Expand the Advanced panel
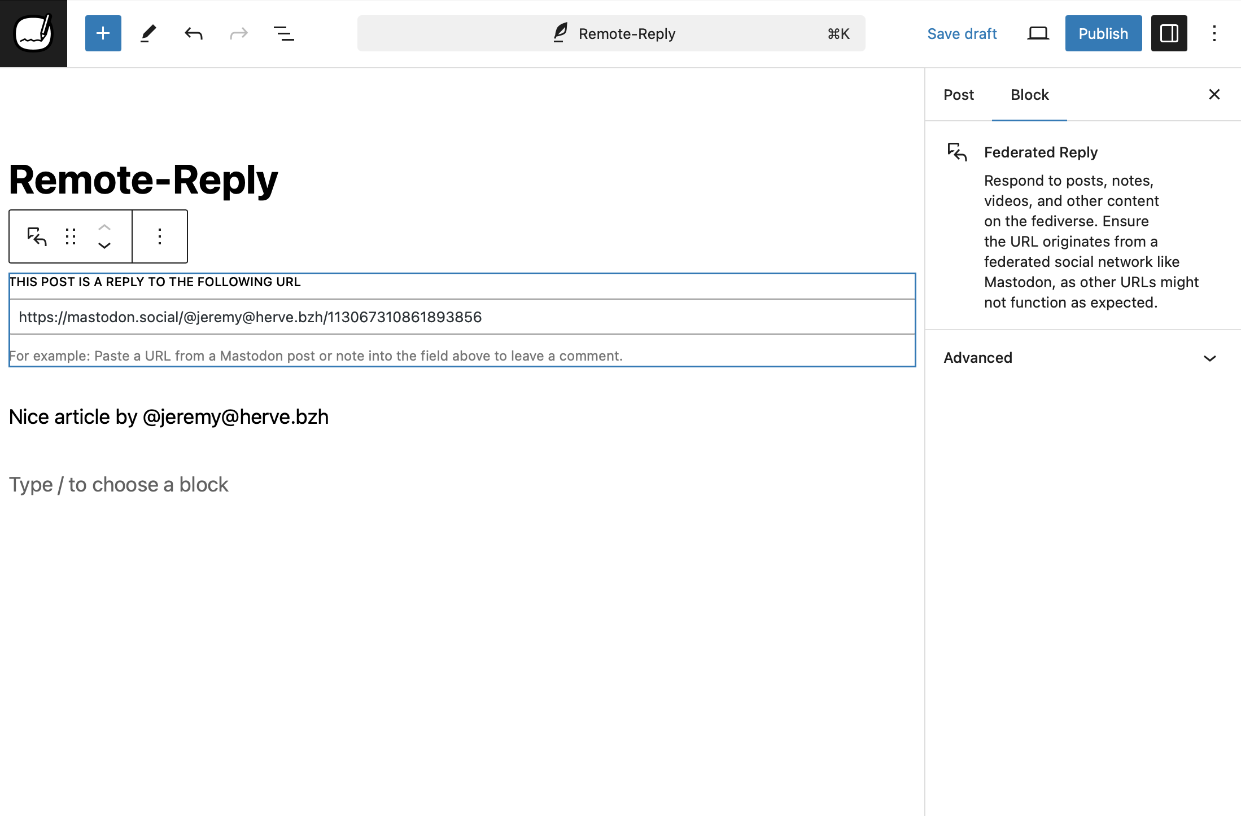Viewport: 1241px width, 816px height. (x=1082, y=358)
